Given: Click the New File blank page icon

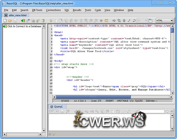Looking at the screenshot, I should click(5, 21).
